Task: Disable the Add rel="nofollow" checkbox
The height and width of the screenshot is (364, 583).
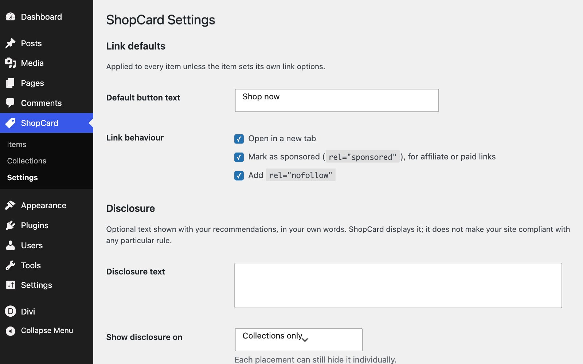Action: pos(239,176)
